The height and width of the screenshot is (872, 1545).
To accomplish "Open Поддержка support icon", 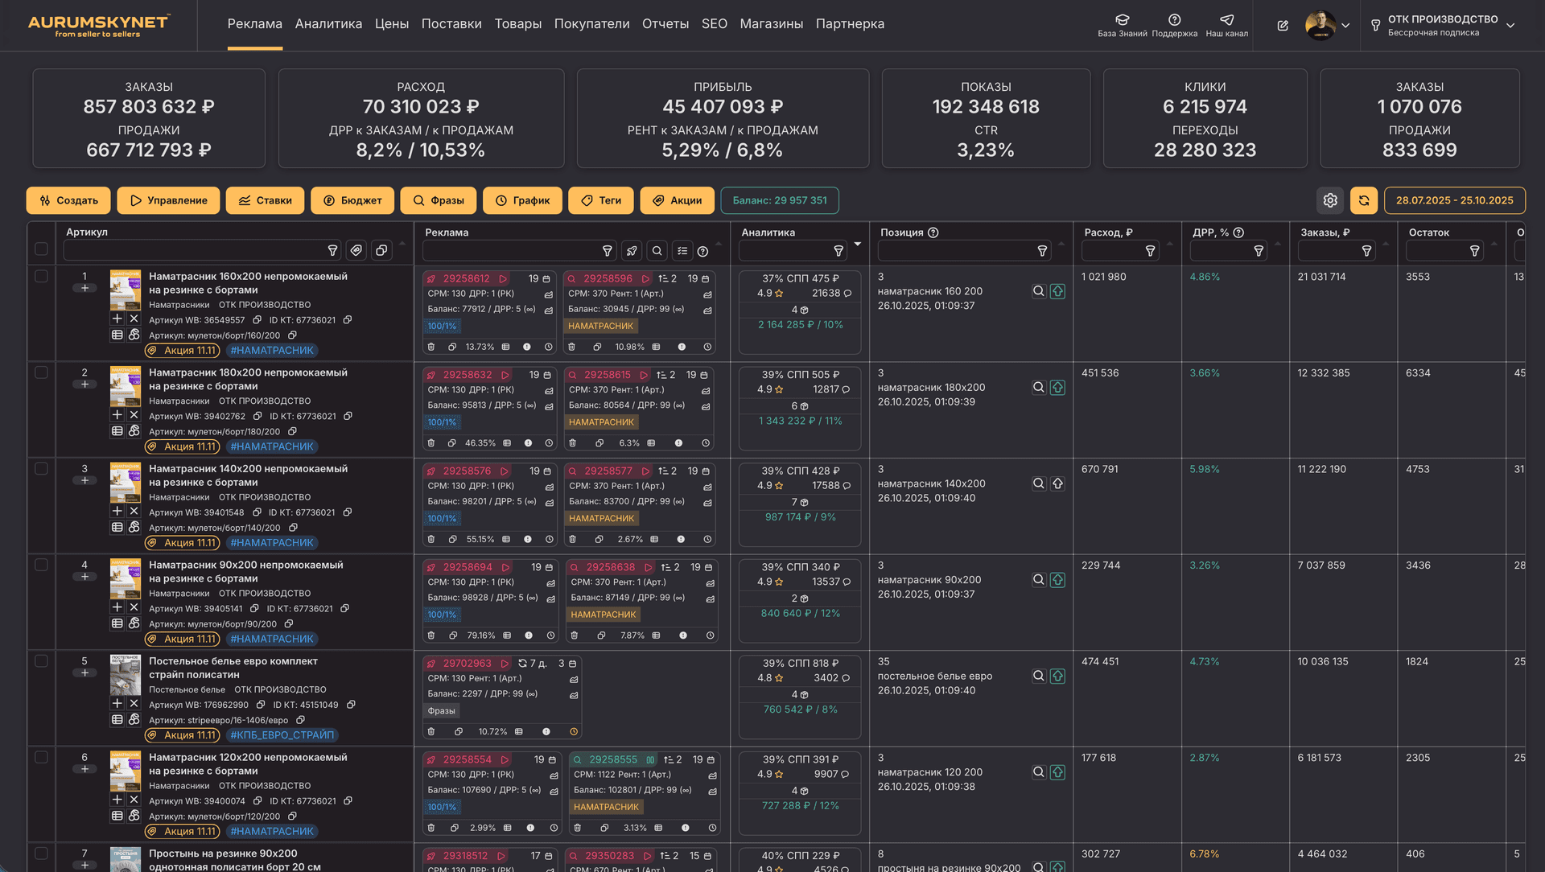I will coord(1174,19).
